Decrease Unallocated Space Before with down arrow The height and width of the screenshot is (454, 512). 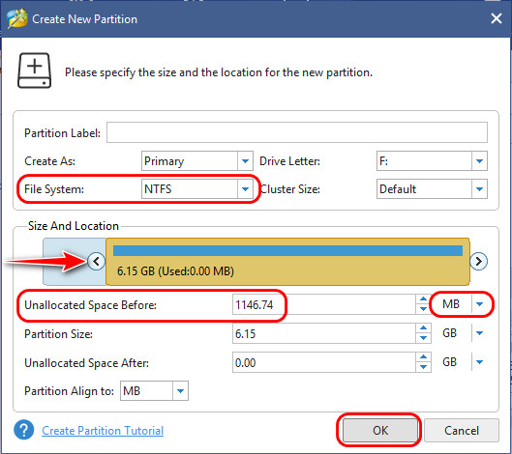point(423,309)
